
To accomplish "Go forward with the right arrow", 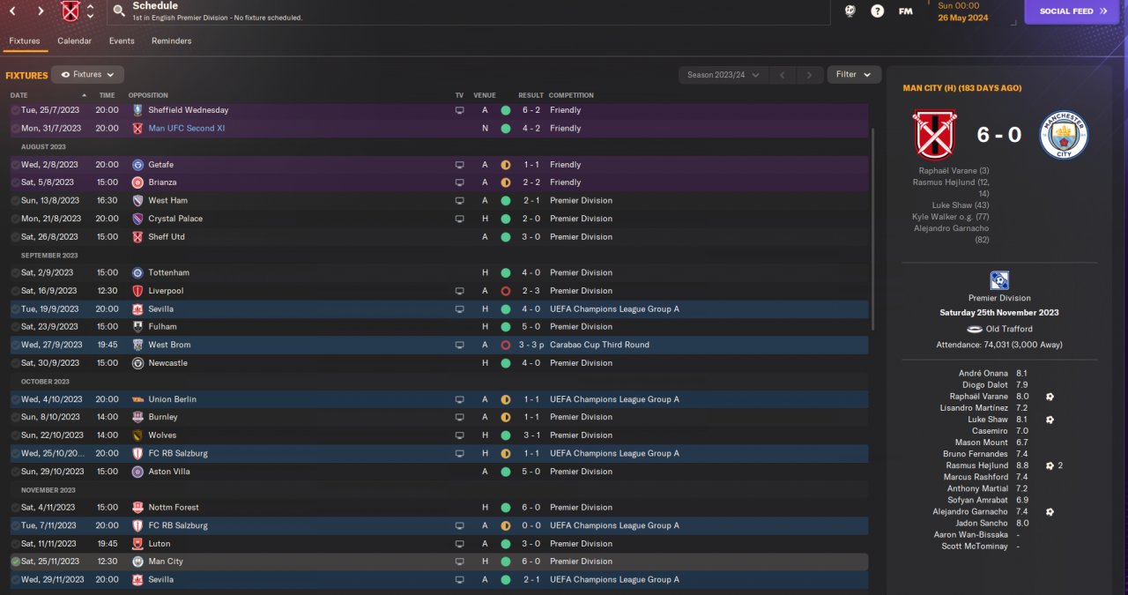I will click(41, 11).
